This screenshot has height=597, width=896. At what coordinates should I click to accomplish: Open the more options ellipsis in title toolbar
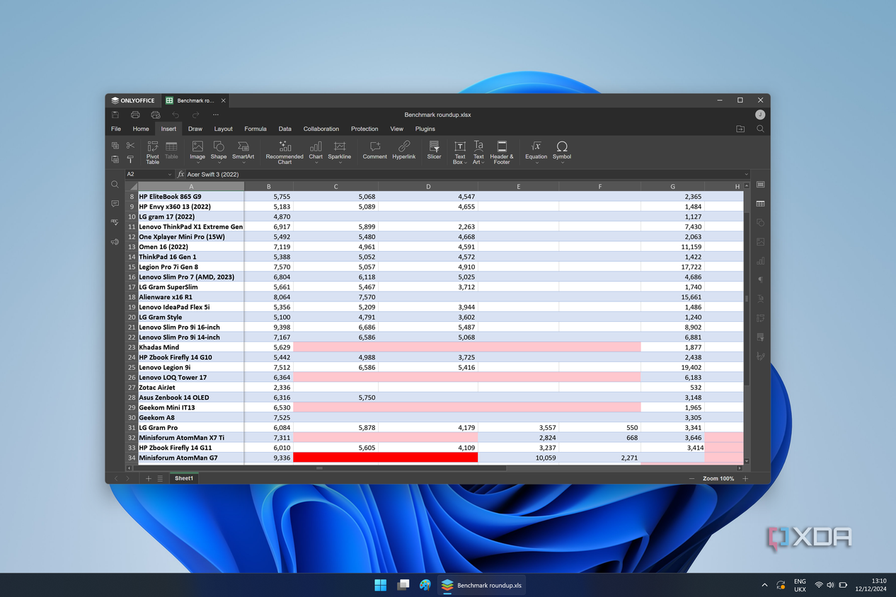[216, 115]
